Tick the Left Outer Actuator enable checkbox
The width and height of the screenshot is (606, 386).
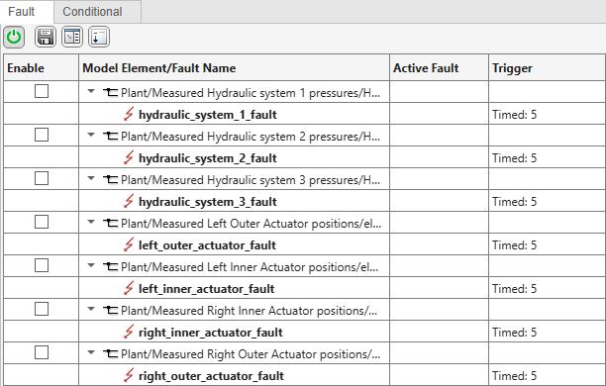coord(42,222)
